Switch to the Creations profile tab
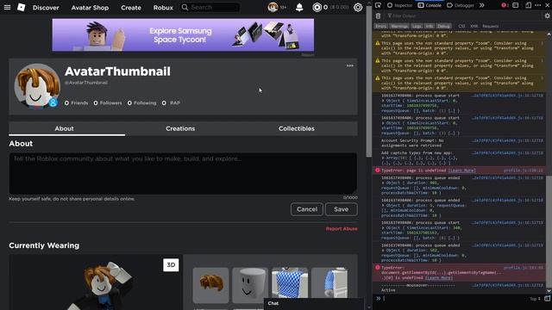The height and width of the screenshot is (310, 552). pos(180,128)
